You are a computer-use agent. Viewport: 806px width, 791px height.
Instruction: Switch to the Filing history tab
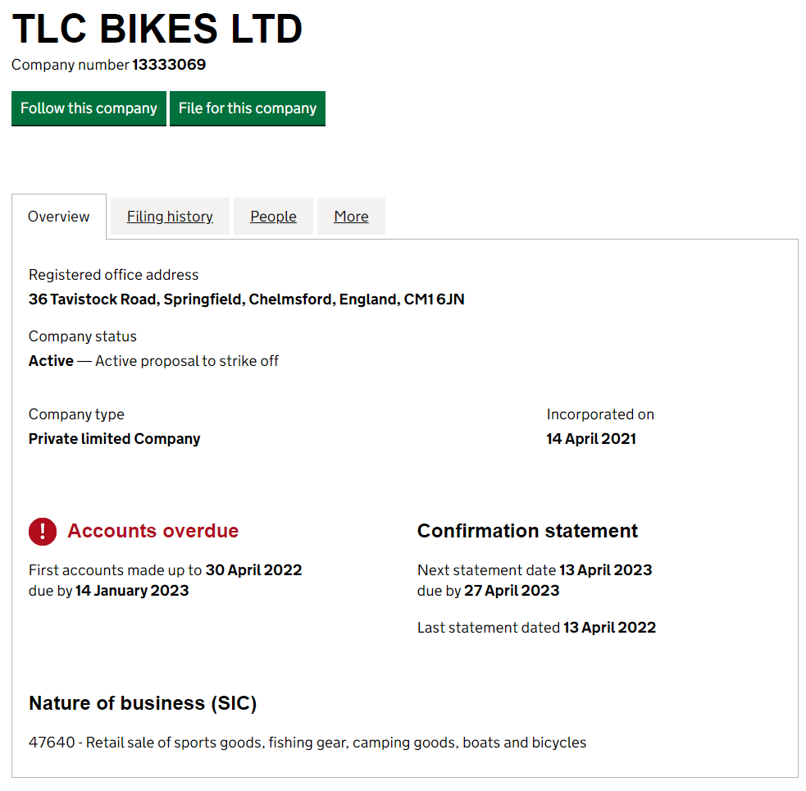[x=169, y=216]
